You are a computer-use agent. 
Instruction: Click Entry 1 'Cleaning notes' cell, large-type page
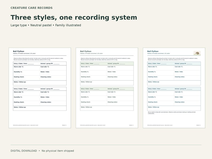[53, 78]
